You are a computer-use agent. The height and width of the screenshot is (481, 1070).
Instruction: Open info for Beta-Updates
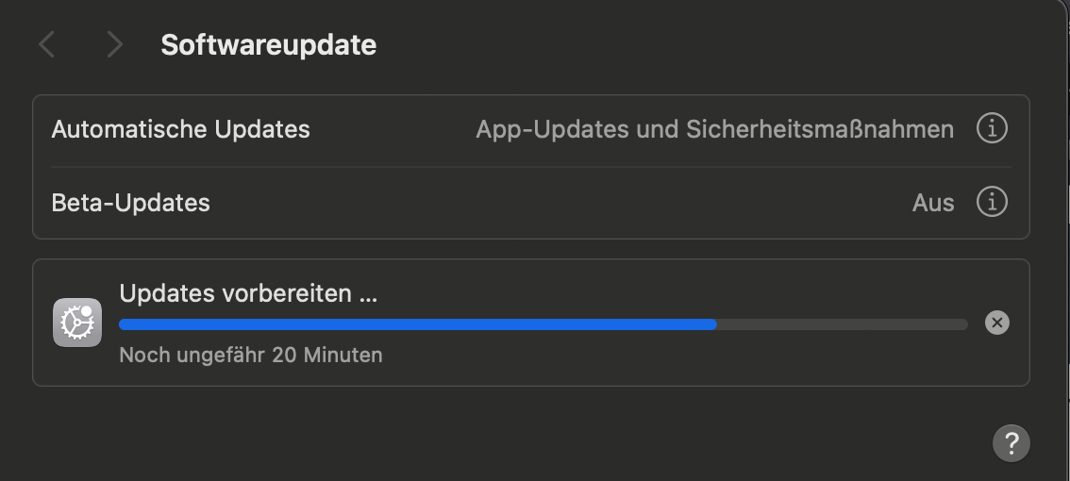[991, 202]
